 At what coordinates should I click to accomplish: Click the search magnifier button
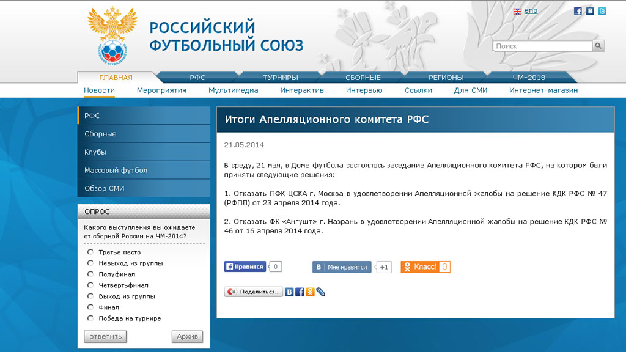[x=598, y=46]
